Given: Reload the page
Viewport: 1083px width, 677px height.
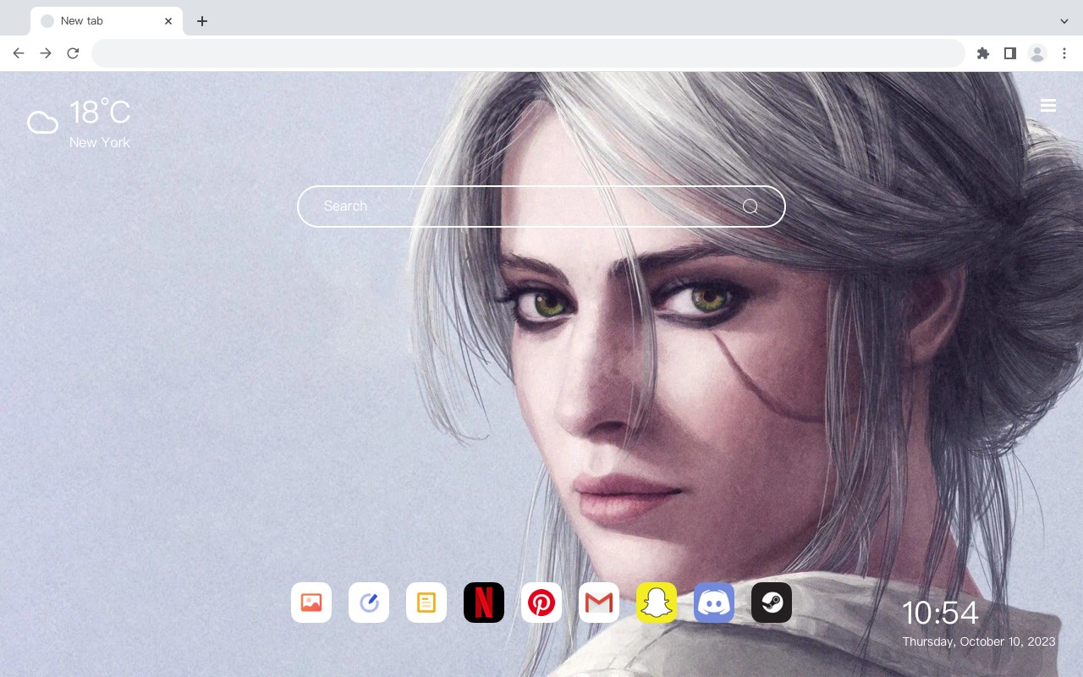Looking at the screenshot, I should click(73, 53).
